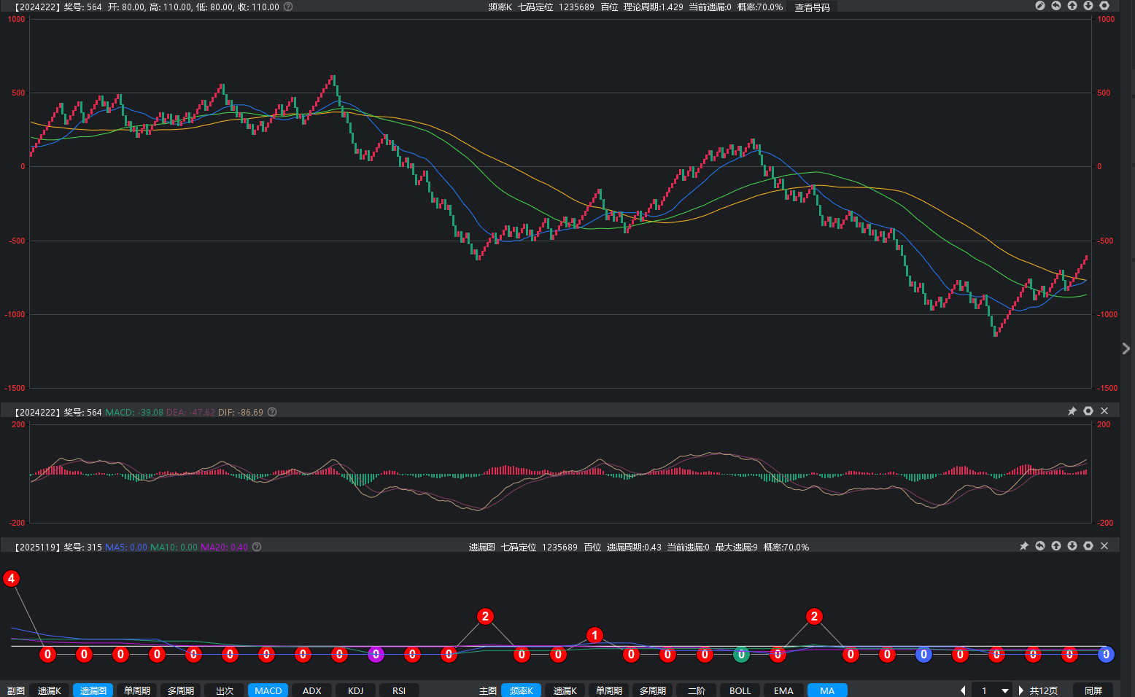This screenshot has height=697, width=1135.
Task: Select main chart 多周期 tab
Action: 653,690
